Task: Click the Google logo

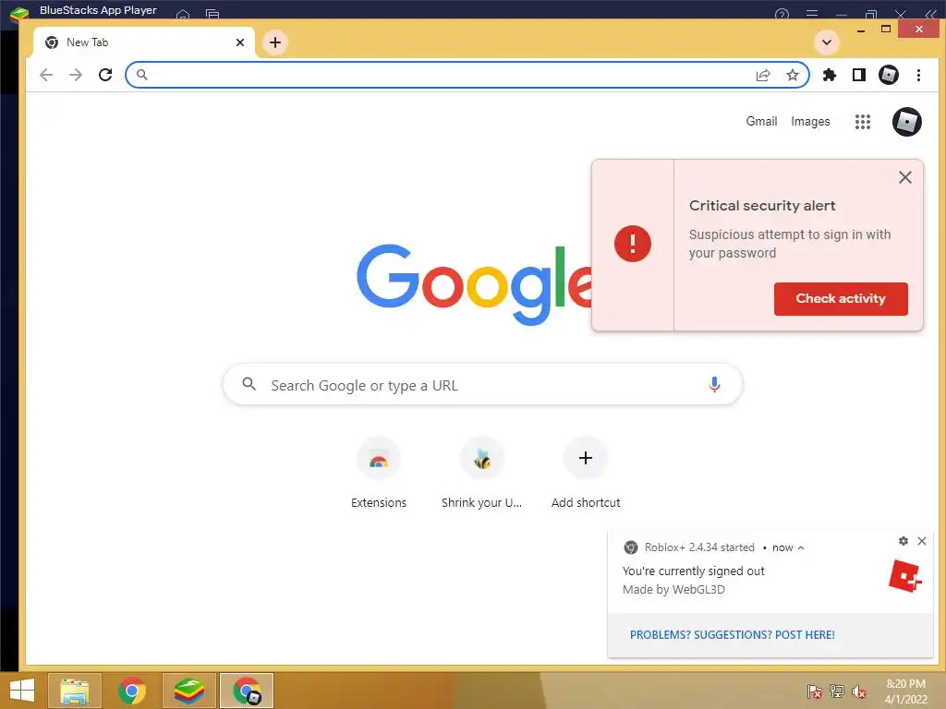Action: [475, 283]
